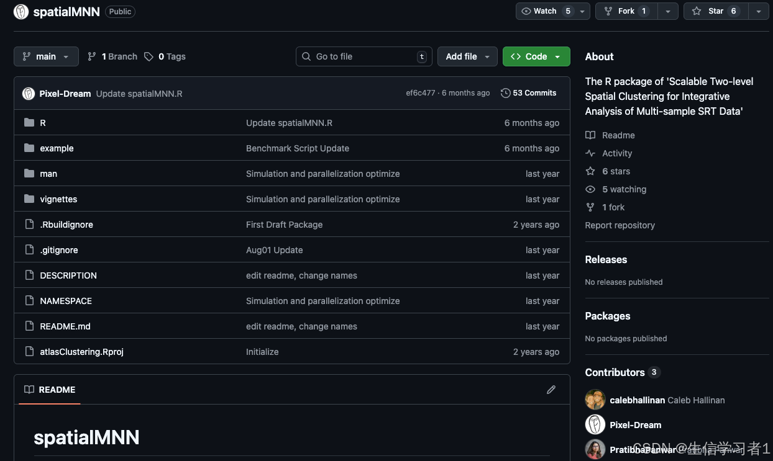773x461 pixels.
Task: Open commit hash ef6c477
Action: click(x=421, y=93)
